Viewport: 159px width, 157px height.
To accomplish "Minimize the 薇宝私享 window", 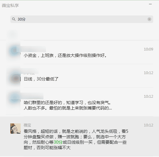I will click(150, 4).
